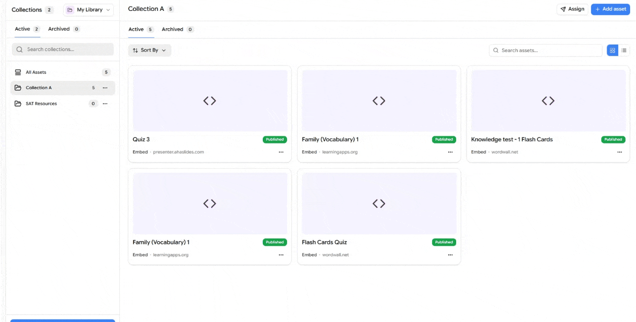Open options for Collection A in sidebar
636x322 pixels.
coord(105,88)
